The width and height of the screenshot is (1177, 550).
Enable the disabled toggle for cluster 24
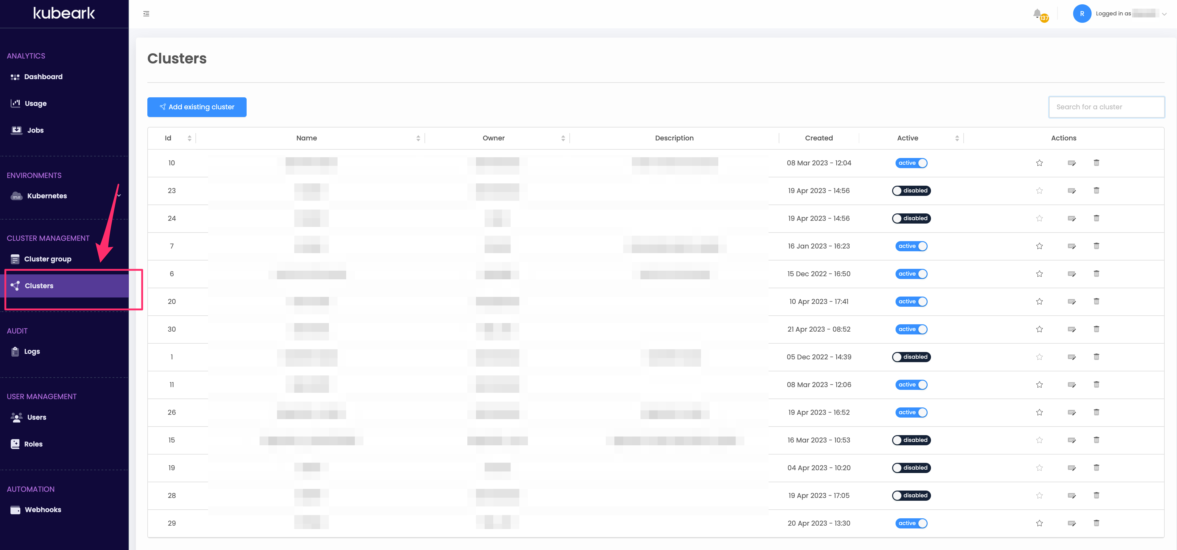coord(911,218)
